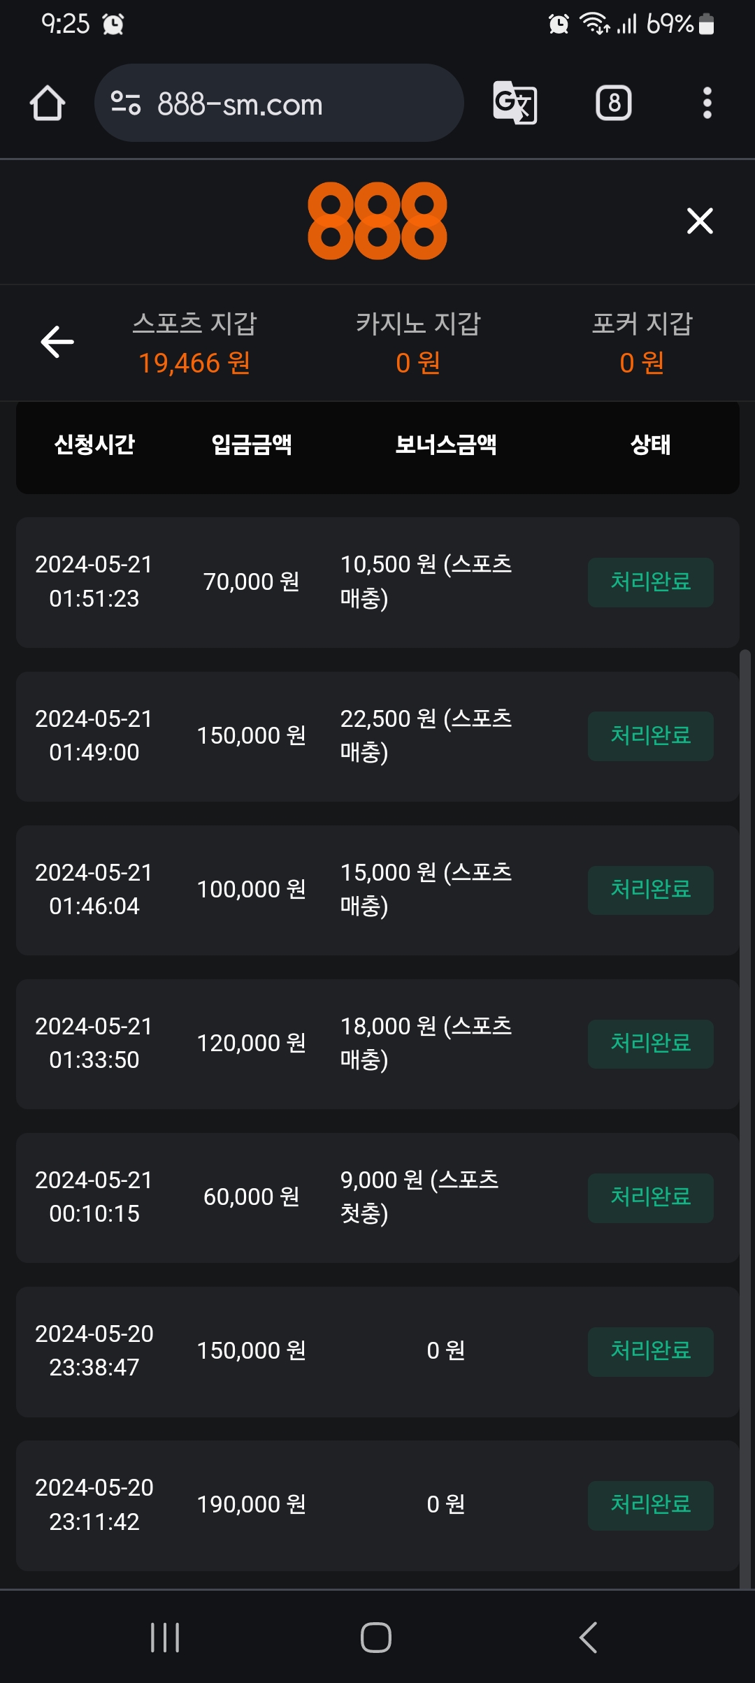The width and height of the screenshot is (755, 1683).
Task: Go back using the left arrow icon
Action: pos(57,342)
